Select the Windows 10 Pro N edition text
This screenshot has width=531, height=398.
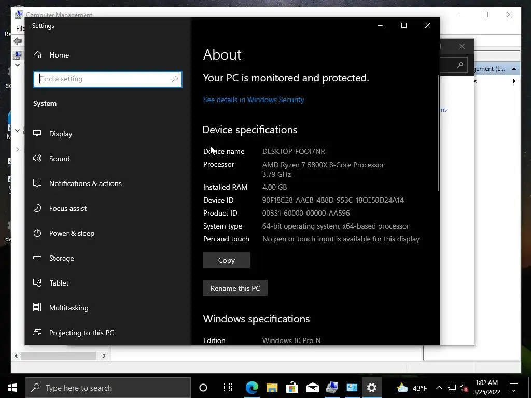point(291,340)
